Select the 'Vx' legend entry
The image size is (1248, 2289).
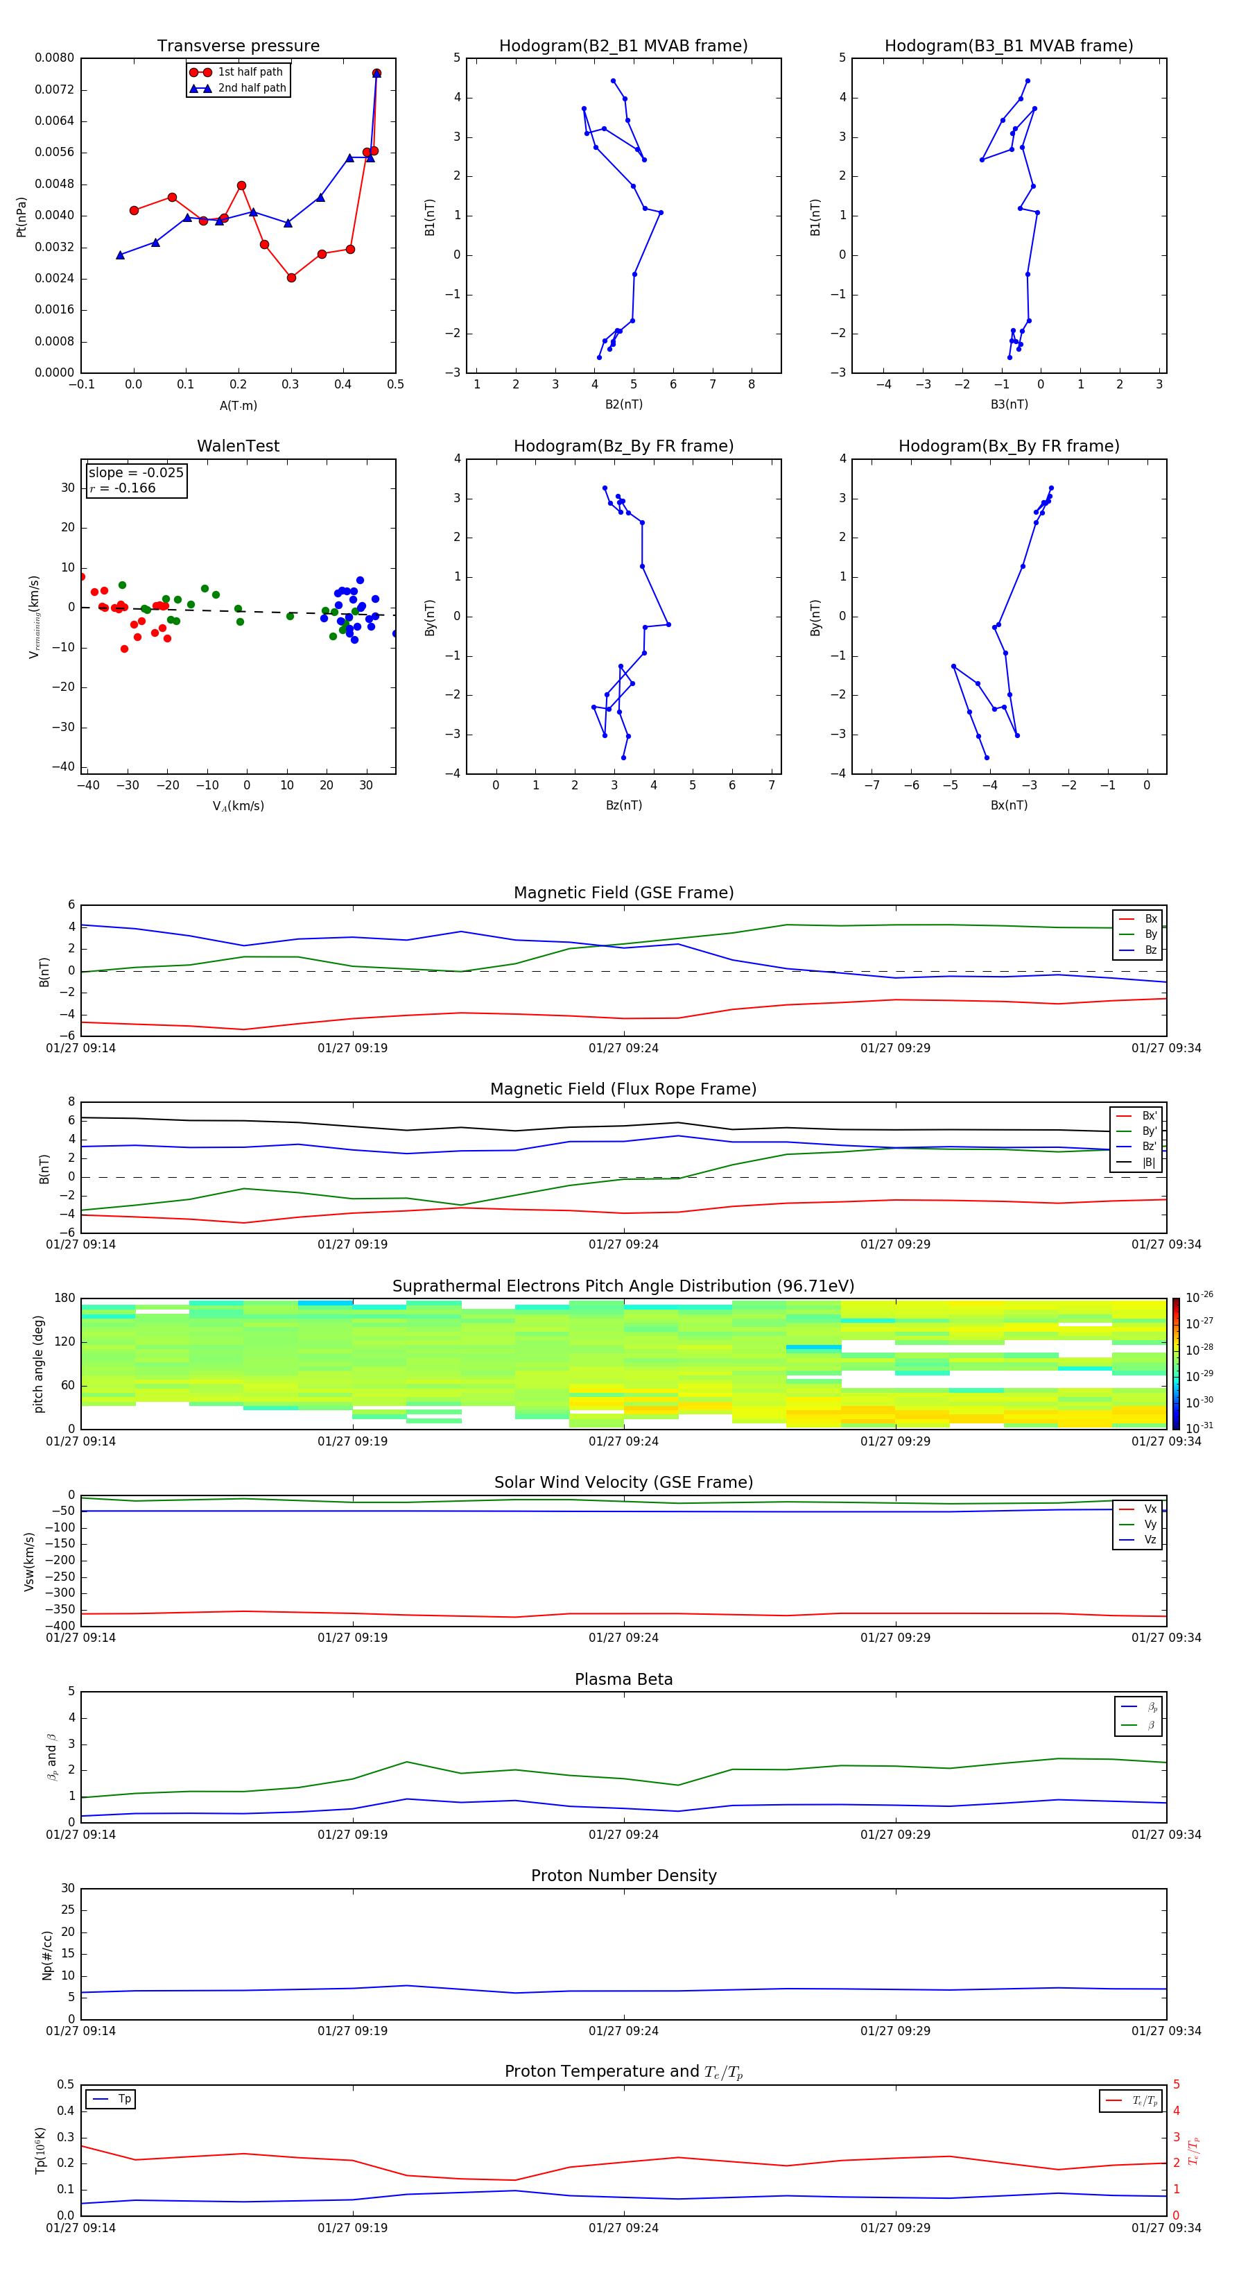point(1138,1510)
